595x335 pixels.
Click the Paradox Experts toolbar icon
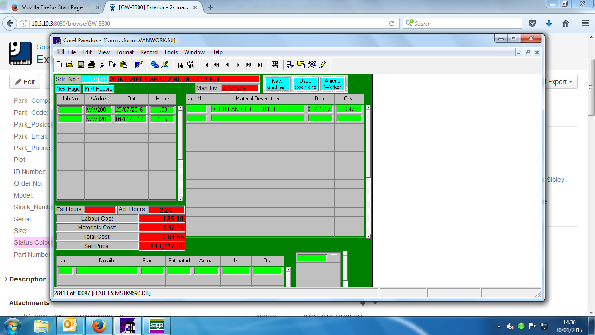(x=312, y=65)
